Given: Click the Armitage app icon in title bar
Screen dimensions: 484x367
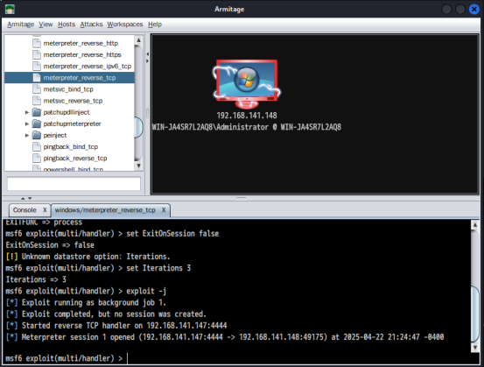Looking at the screenshot, I should (x=10, y=10).
